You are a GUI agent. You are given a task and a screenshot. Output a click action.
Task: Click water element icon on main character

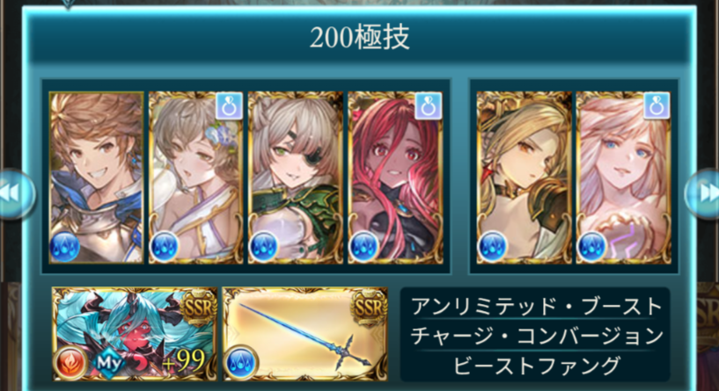[x=64, y=246]
